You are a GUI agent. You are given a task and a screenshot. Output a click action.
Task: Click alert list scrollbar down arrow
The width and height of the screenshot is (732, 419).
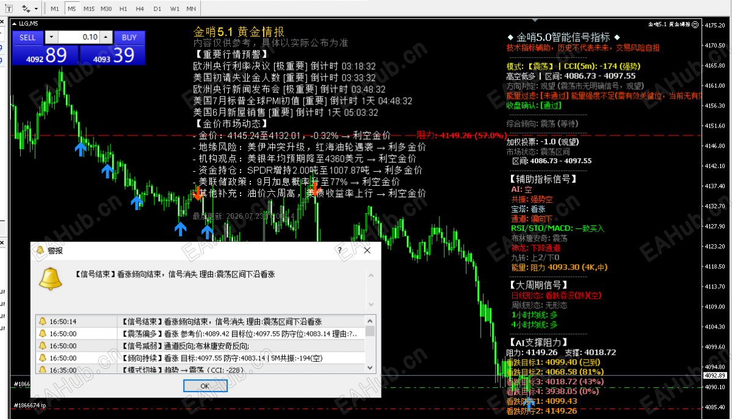click(370, 368)
